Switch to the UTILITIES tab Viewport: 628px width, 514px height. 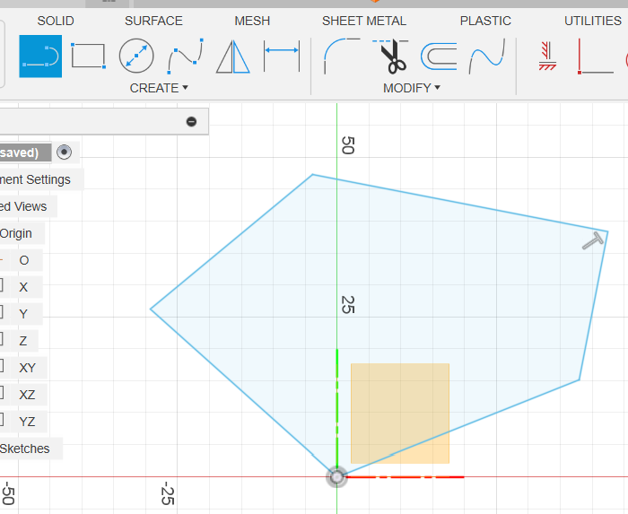pyautogui.click(x=593, y=21)
